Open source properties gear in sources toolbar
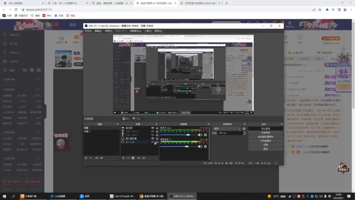 [133, 158]
